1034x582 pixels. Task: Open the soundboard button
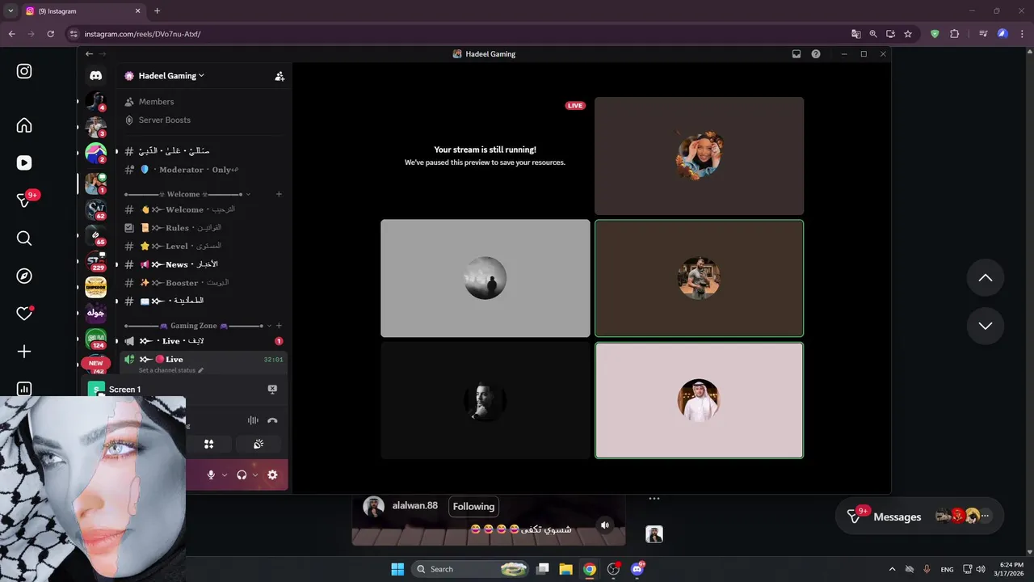click(x=258, y=444)
